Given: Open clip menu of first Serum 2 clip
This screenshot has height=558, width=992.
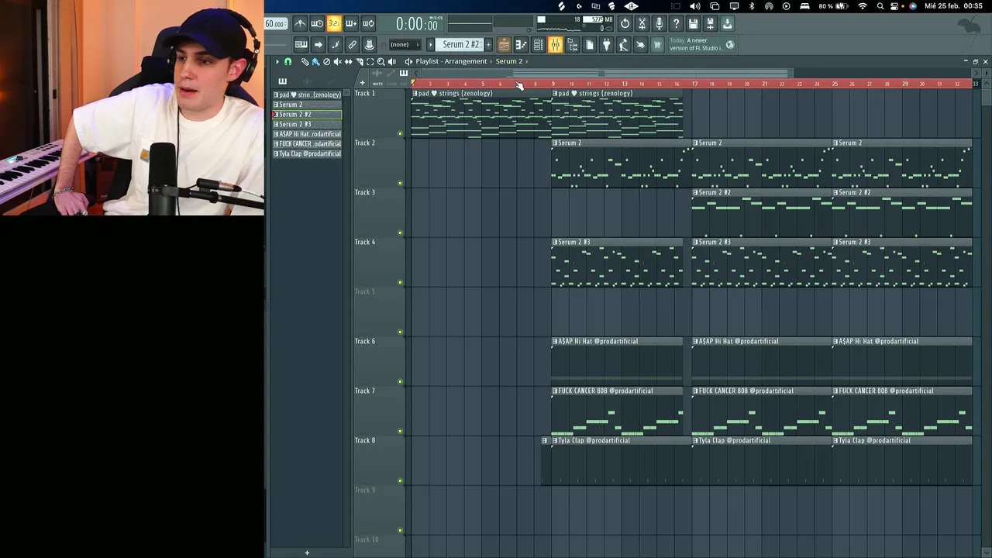Looking at the screenshot, I should [555, 143].
